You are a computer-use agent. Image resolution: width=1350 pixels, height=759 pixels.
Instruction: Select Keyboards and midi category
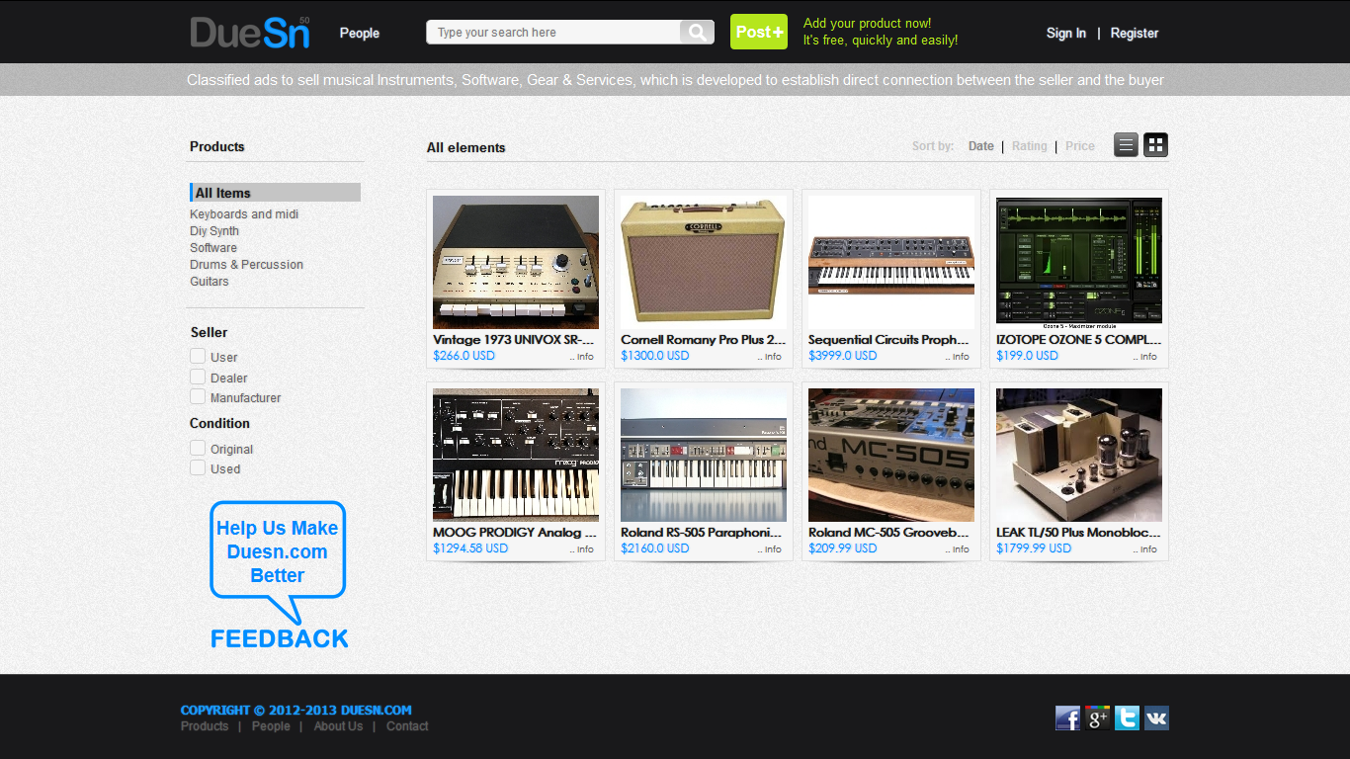tap(244, 214)
